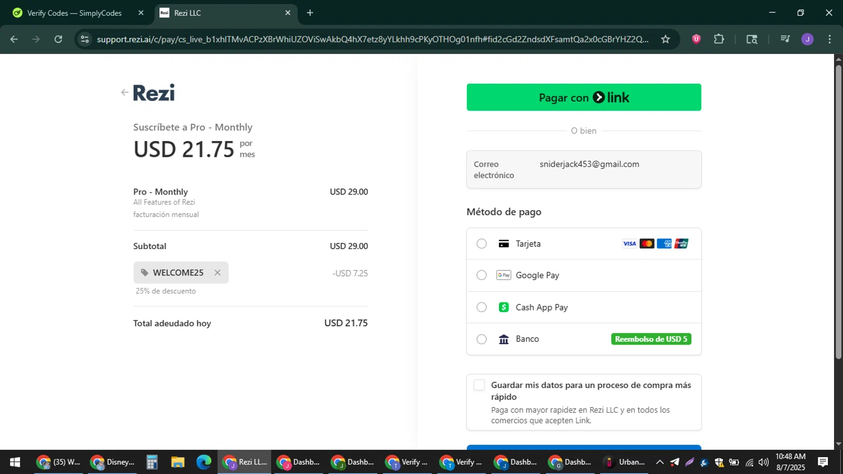Click the browser back arrow
Screen dimensions: 843x474
(14, 39)
